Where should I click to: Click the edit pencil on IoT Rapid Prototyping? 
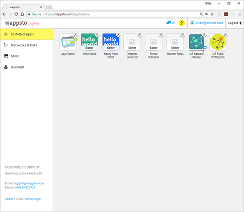(x=225, y=35)
